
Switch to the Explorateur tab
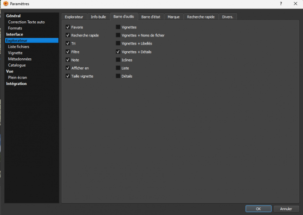[x=74, y=17]
